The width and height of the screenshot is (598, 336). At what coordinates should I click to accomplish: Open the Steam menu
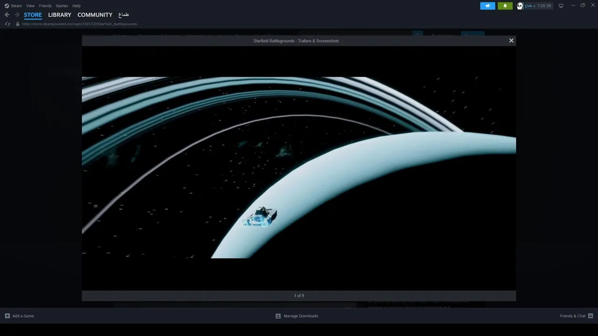(x=16, y=6)
